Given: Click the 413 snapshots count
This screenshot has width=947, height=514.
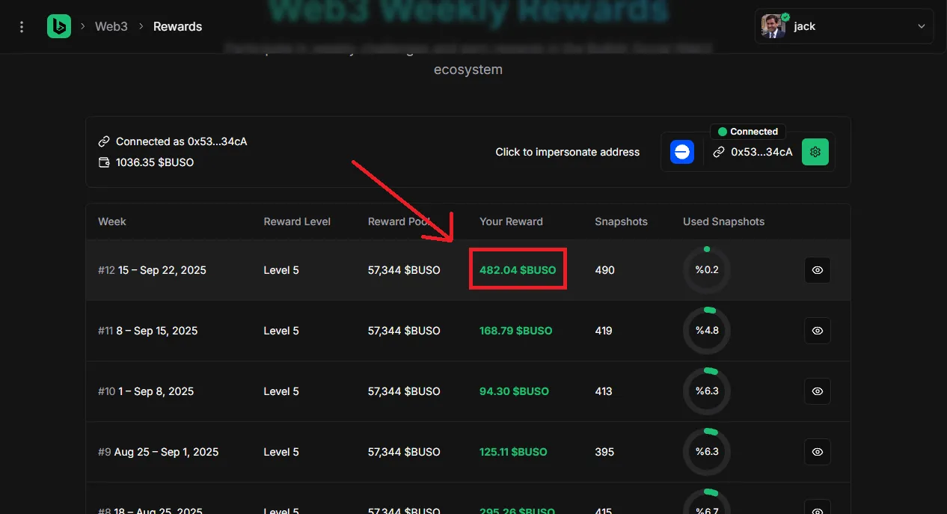Looking at the screenshot, I should click(604, 391).
